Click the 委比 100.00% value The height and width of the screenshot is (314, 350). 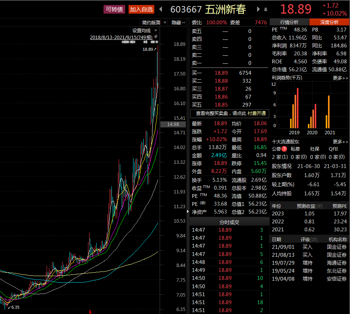click(x=217, y=22)
